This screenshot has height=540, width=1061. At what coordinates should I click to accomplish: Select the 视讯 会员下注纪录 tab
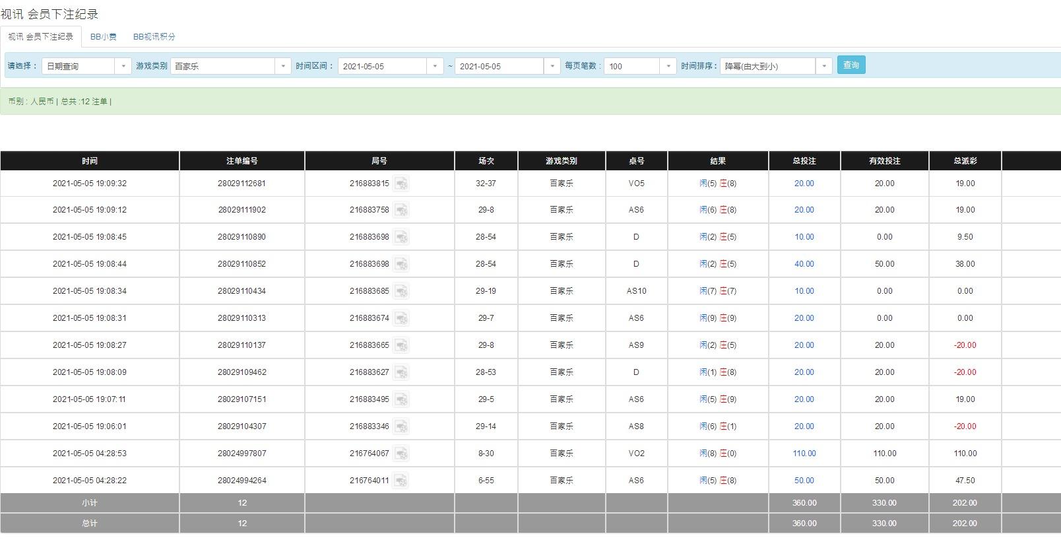tap(41, 37)
